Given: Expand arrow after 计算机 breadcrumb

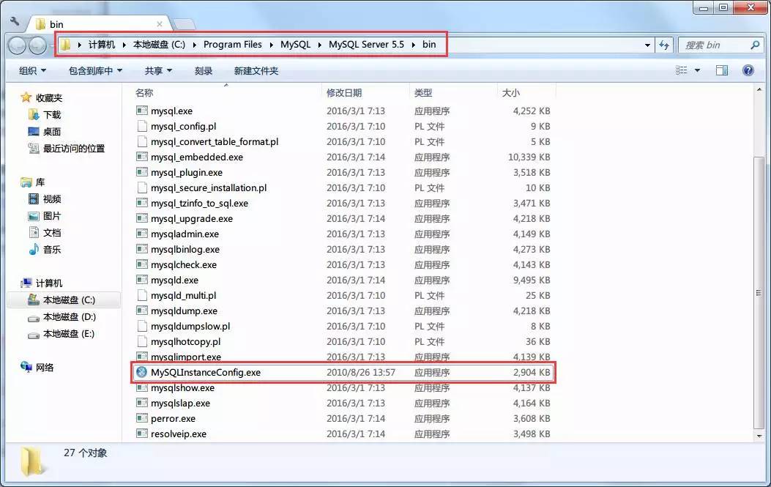Looking at the screenshot, I should [124, 45].
